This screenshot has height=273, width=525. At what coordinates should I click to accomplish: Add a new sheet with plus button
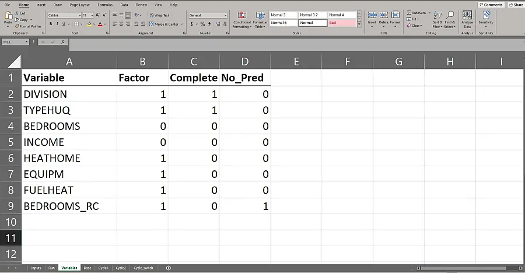click(169, 268)
